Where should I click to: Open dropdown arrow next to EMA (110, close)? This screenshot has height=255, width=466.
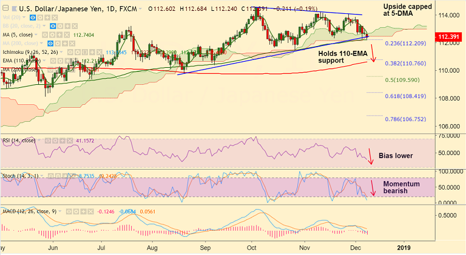[44, 60]
